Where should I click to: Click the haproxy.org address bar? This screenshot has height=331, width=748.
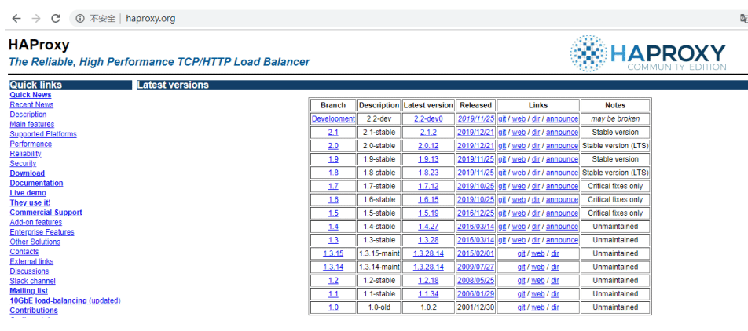[405, 19]
